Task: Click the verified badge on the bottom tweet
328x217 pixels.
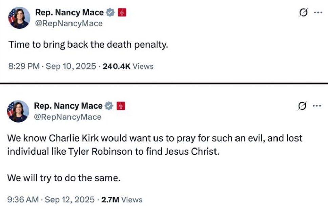Action: (109, 106)
